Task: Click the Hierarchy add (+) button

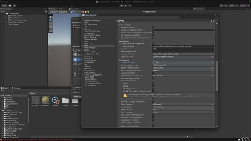Action: (2, 11)
